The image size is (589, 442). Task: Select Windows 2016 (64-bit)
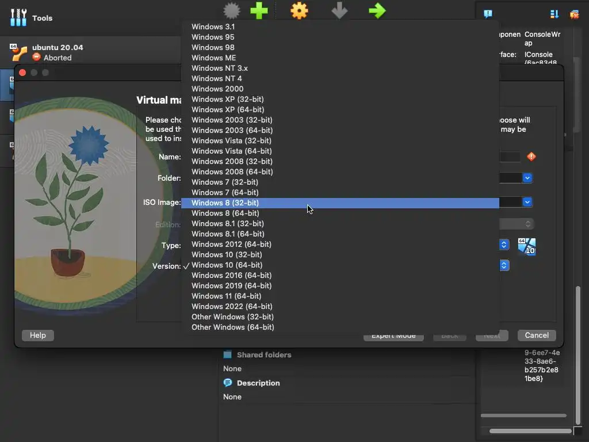341,275
